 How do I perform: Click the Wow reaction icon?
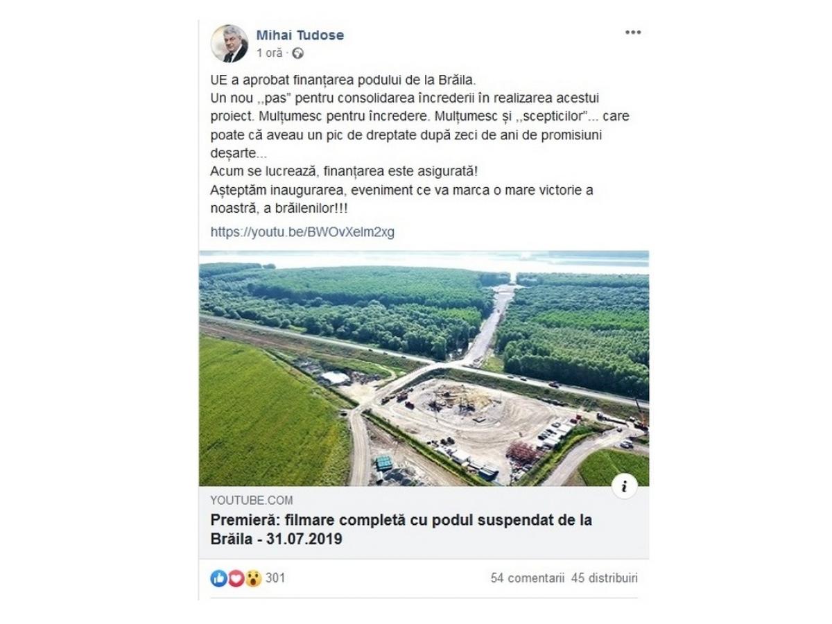253,578
